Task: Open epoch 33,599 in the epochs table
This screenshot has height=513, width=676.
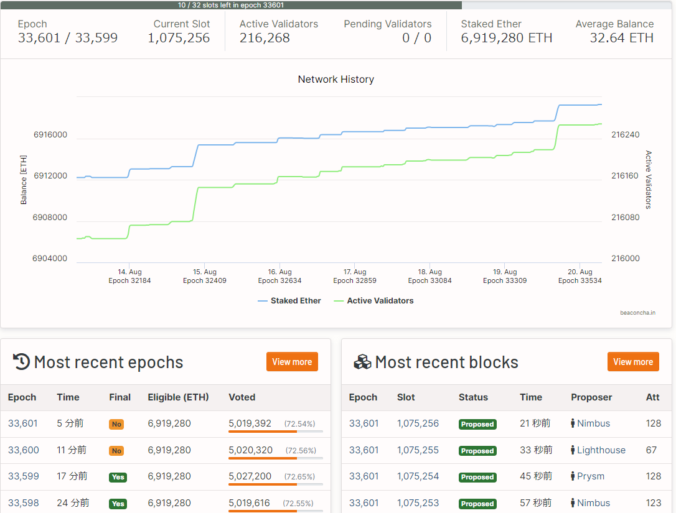Action: (x=23, y=476)
